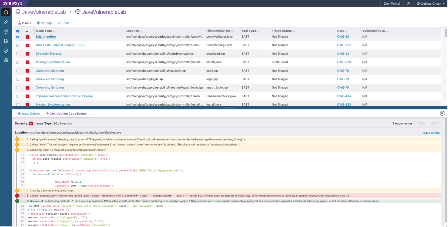
Task: Switch to the Issues tab
Action: [x=24, y=23]
